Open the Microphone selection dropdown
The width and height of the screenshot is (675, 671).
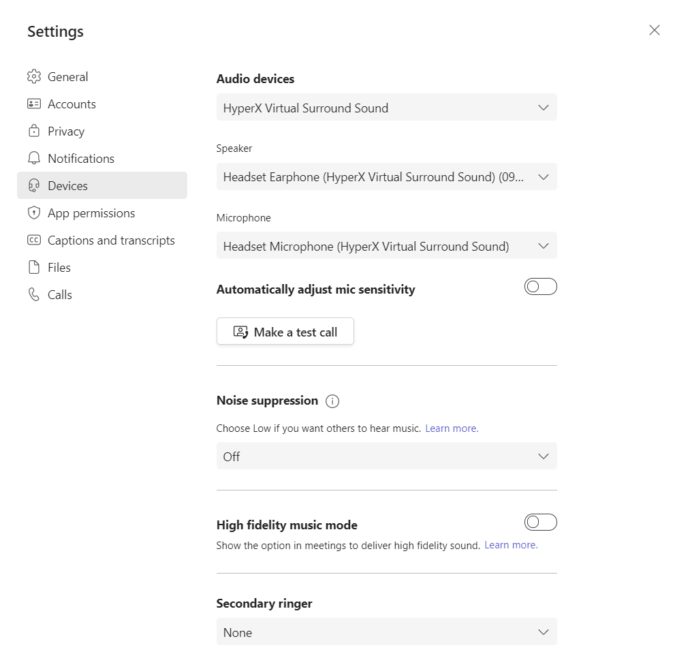coord(386,246)
